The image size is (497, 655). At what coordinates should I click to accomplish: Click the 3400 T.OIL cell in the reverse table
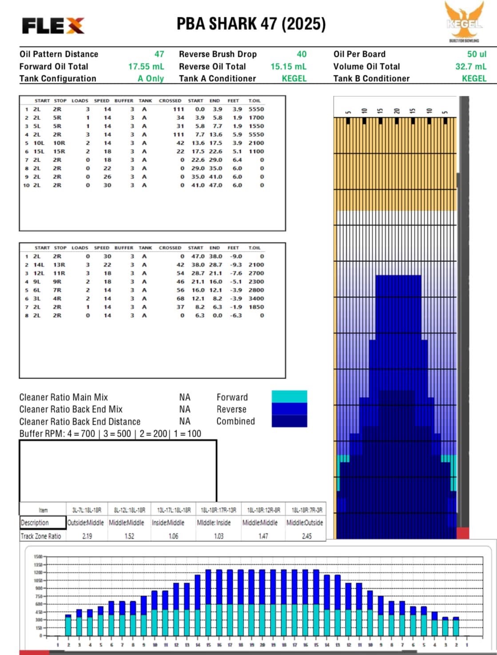[x=256, y=298]
